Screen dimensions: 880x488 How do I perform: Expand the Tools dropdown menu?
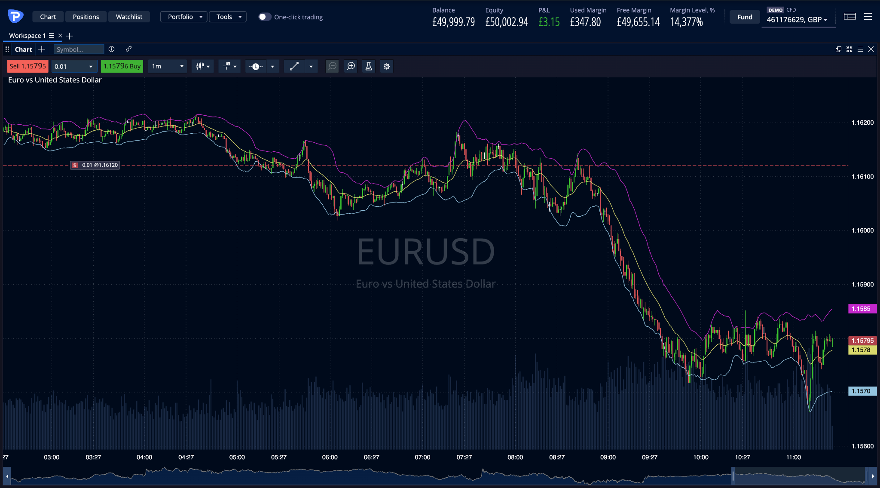[228, 17]
